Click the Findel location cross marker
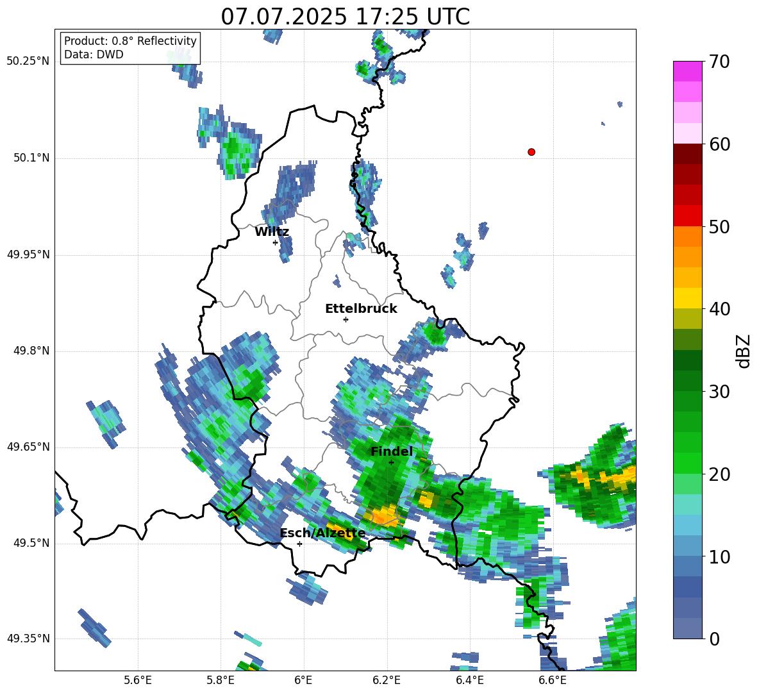The image size is (759, 693). tap(391, 462)
